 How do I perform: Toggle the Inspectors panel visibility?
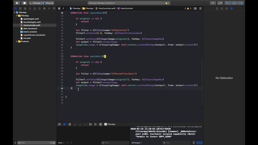[x=240, y=3]
